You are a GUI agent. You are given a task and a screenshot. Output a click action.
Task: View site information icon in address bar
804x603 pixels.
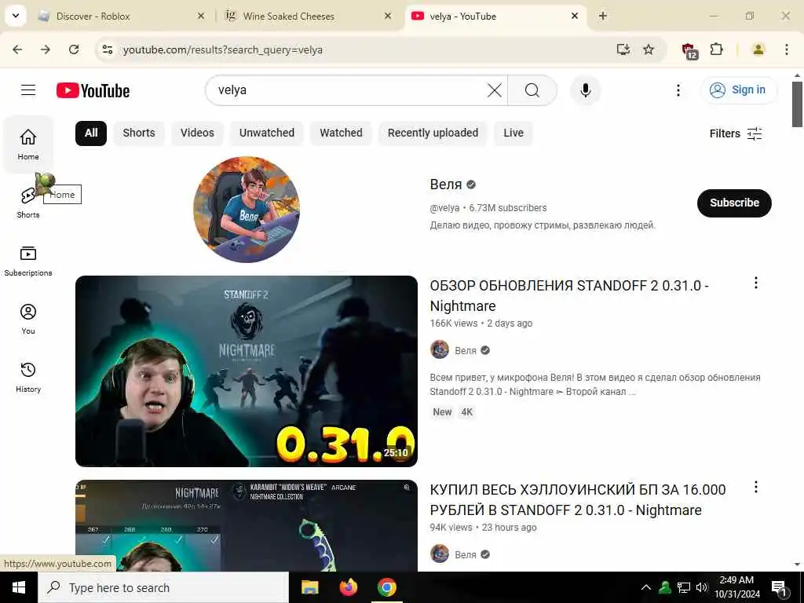pyautogui.click(x=108, y=49)
